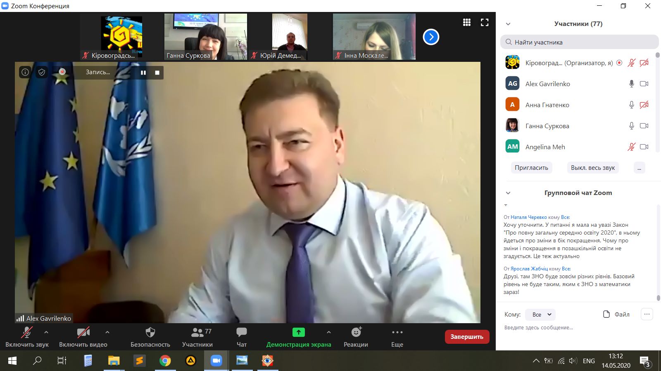
Task: Click the green encryption shield icon
Action: pyautogui.click(x=42, y=72)
